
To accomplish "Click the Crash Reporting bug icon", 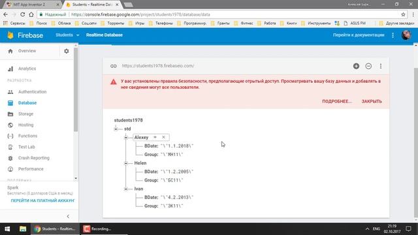I will click(x=10, y=158).
